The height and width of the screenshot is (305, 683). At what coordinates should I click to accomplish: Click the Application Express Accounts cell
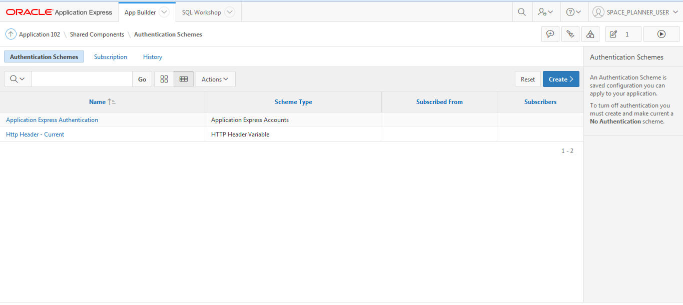coord(293,120)
